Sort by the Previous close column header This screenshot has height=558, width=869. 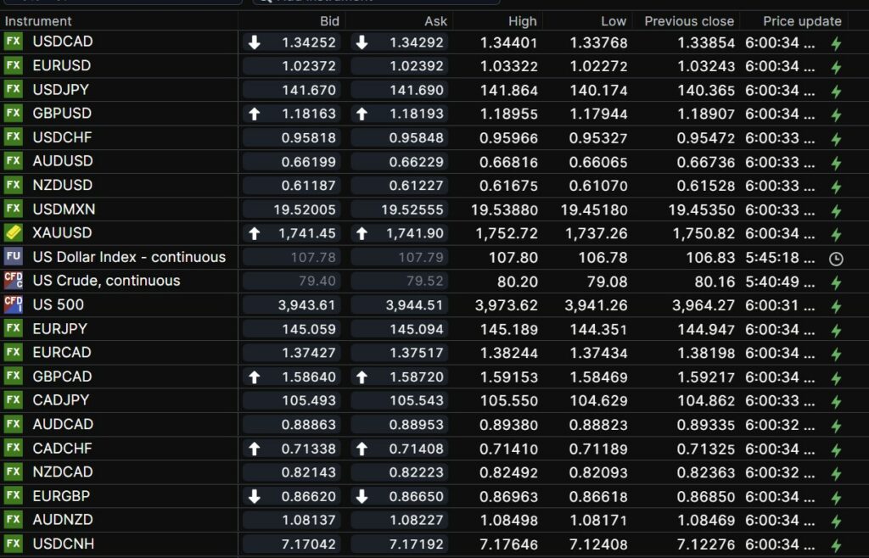pos(688,21)
